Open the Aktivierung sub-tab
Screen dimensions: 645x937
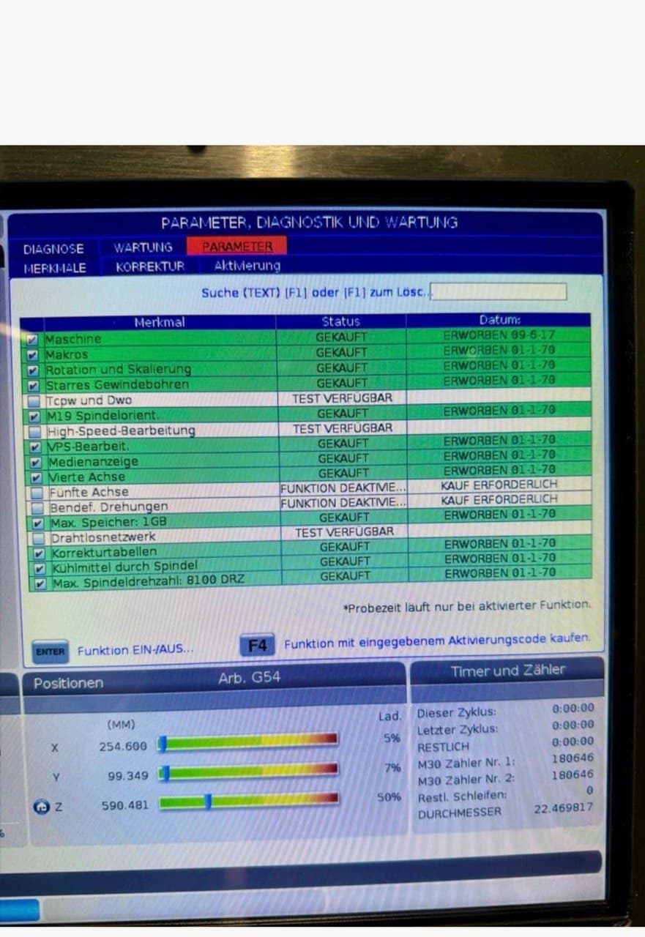click(x=247, y=265)
